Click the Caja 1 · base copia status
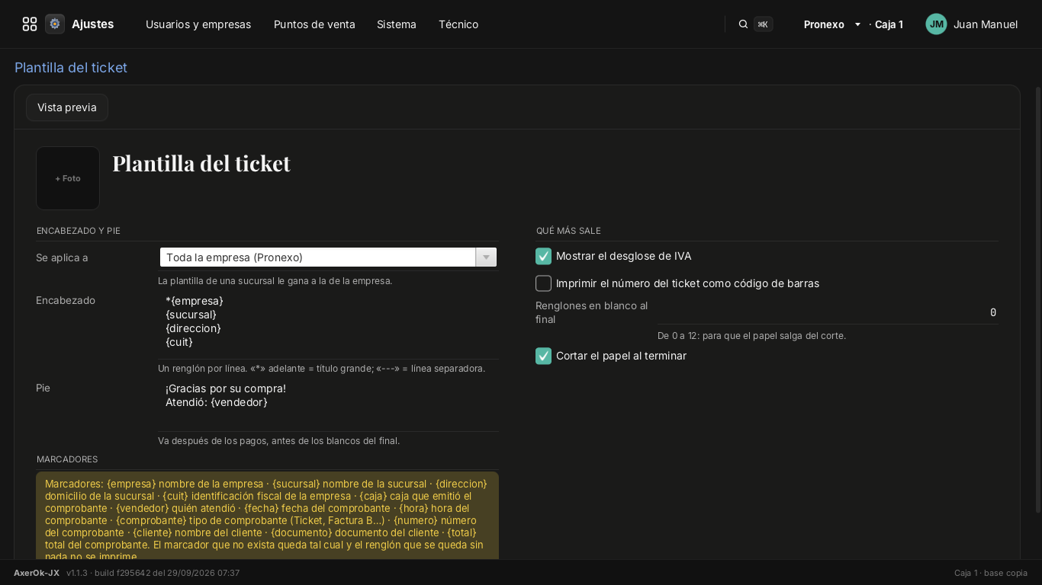This screenshot has height=585, width=1042. point(991,573)
